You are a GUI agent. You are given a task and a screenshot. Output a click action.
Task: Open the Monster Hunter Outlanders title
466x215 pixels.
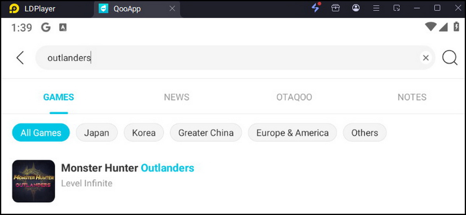click(x=128, y=168)
